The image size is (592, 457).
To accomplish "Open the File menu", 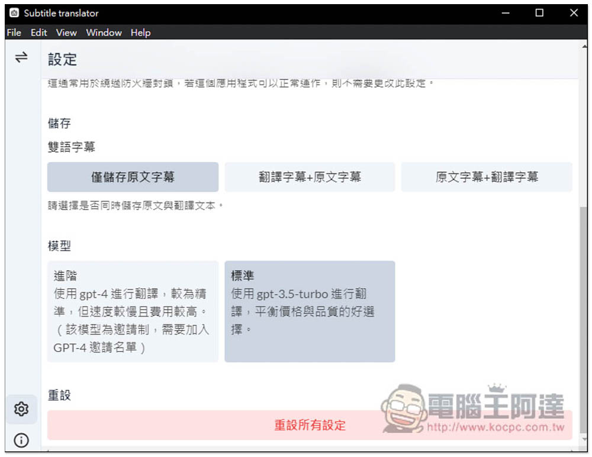I will pyautogui.click(x=14, y=33).
